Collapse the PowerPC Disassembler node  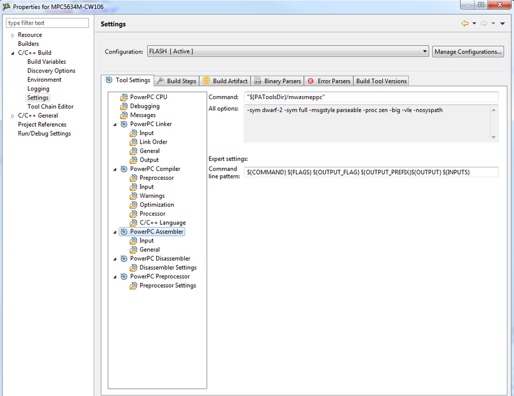(x=115, y=259)
